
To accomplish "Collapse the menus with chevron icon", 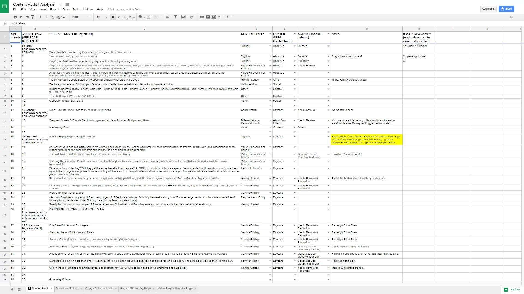I will 511,17.
